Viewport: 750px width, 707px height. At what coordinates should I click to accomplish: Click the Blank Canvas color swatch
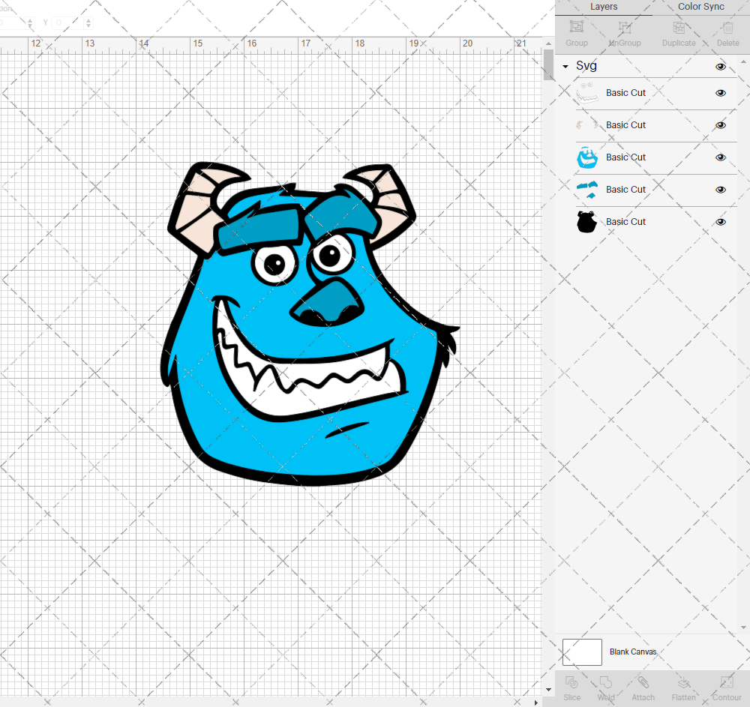point(582,652)
